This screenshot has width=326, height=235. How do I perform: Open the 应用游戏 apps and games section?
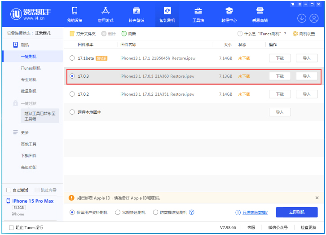point(106,14)
